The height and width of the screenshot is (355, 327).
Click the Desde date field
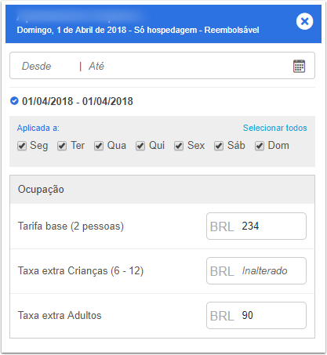click(x=37, y=66)
